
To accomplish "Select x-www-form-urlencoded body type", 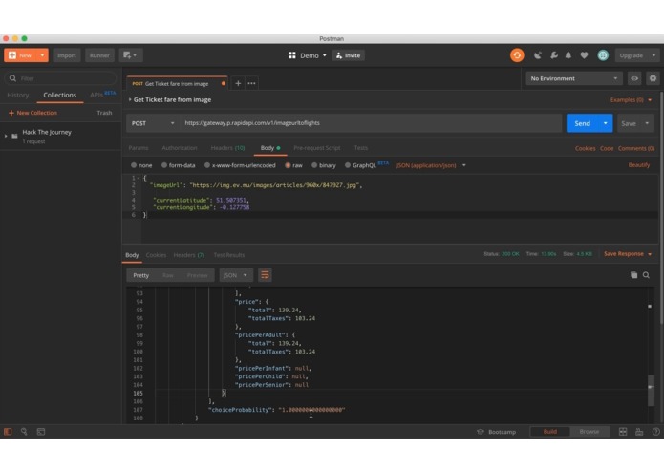I will (x=207, y=165).
